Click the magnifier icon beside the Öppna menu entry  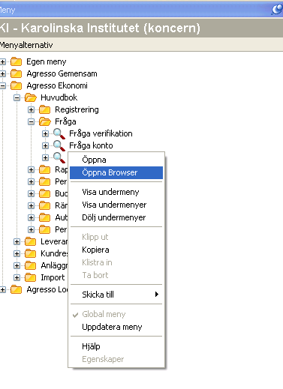coord(59,157)
